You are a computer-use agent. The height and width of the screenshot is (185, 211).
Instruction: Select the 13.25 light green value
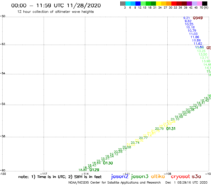(x=201, y=51)
